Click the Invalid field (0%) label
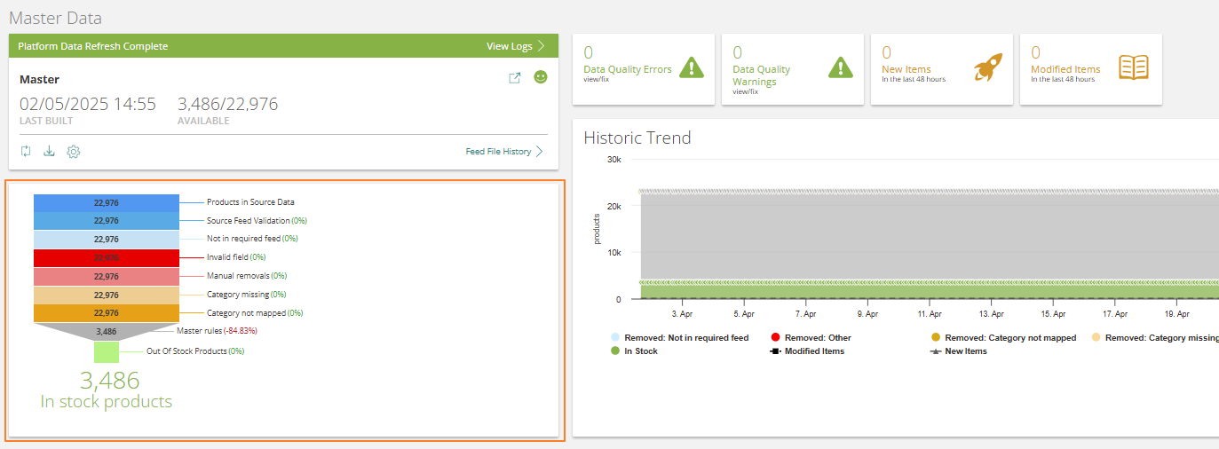 click(236, 257)
